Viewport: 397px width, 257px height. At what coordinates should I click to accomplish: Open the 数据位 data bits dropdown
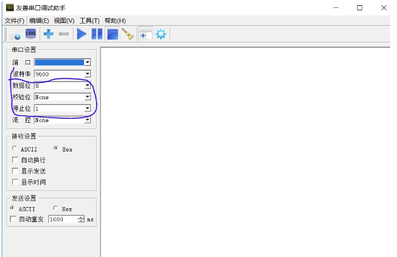coord(87,85)
